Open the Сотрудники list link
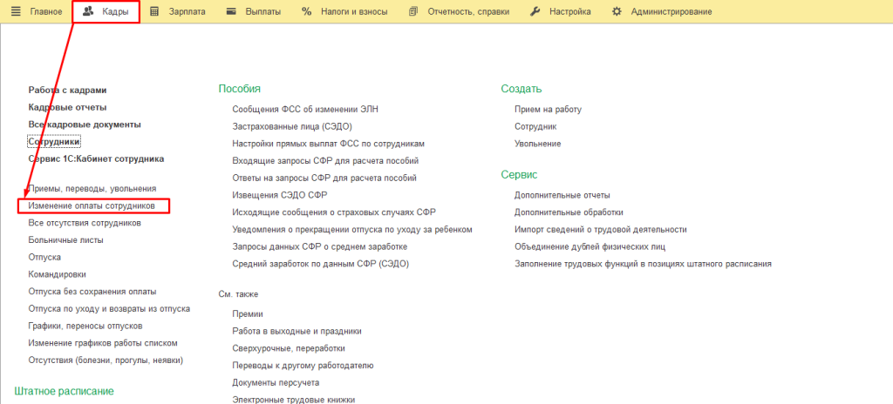The height and width of the screenshot is (404, 893). point(54,141)
